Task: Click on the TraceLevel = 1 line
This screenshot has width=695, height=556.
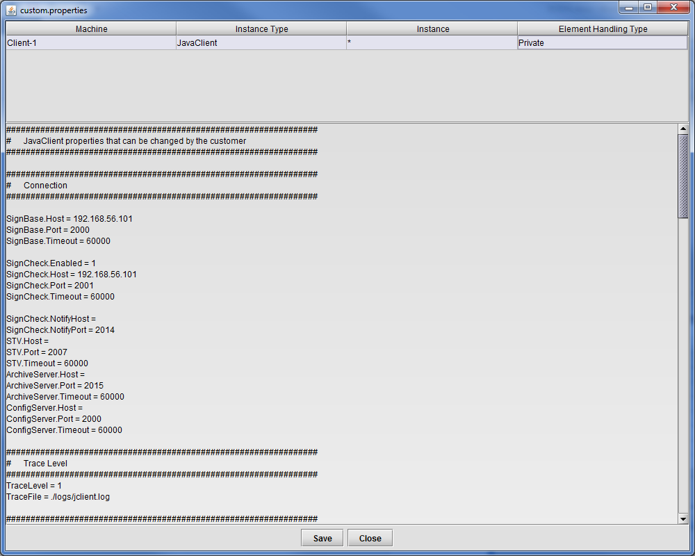Action: pos(34,486)
